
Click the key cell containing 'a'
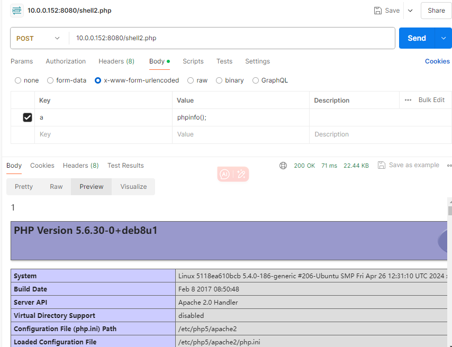click(103, 117)
